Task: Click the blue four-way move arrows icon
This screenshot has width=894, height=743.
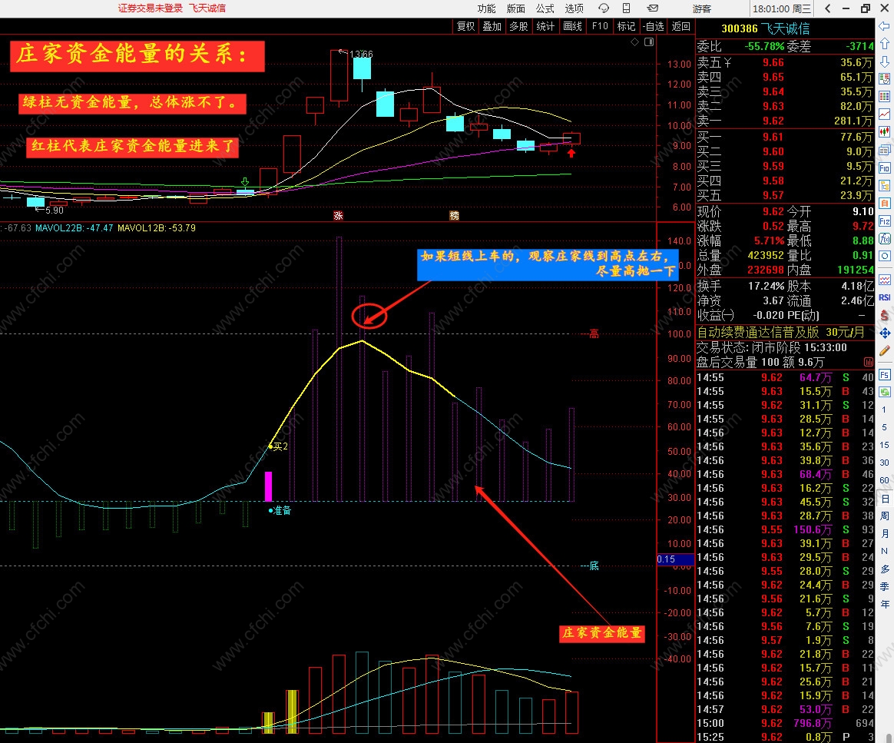Action: click(885, 333)
